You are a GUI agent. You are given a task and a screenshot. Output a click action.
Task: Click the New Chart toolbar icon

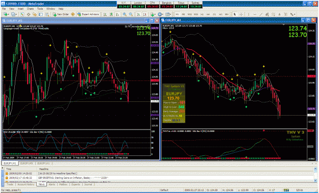[x=6, y=14]
